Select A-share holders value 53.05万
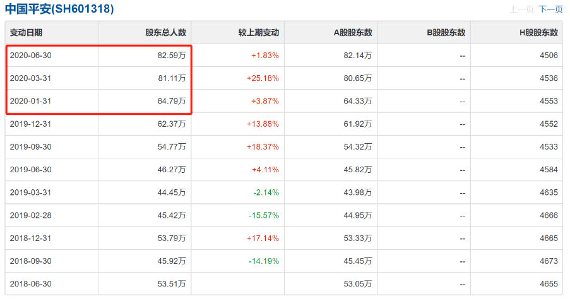 pyautogui.click(x=358, y=284)
